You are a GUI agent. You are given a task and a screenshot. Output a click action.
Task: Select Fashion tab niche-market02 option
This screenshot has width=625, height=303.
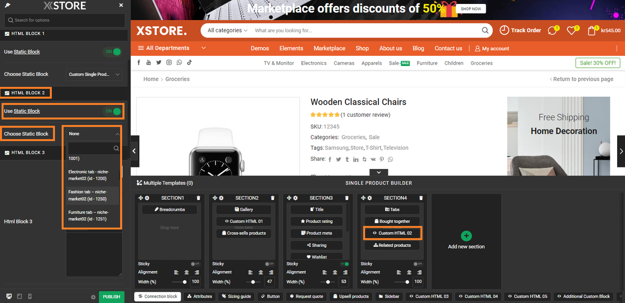coord(93,195)
